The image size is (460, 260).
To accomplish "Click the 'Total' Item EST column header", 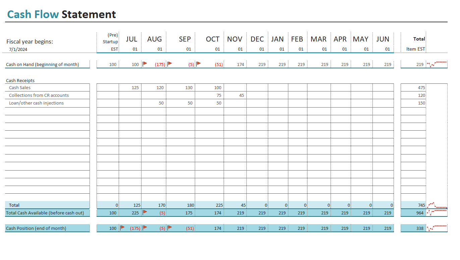I will point(416,44).
